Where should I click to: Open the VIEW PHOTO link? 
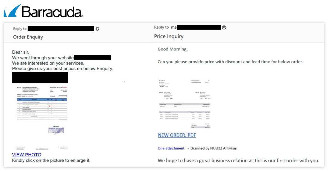[x=27, y=155]
